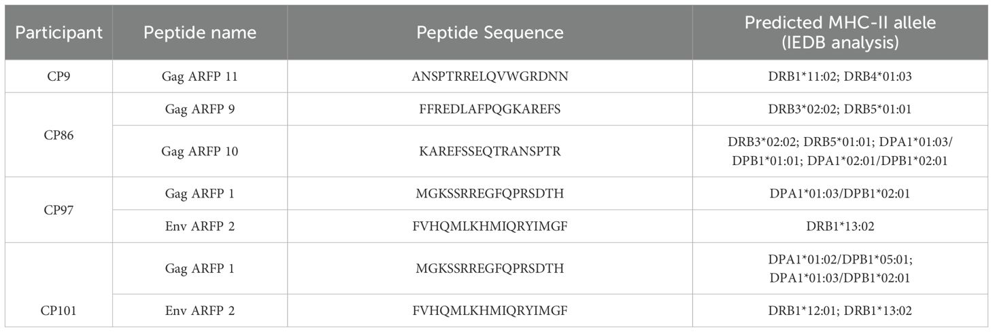Click Env ARFP 2 in CP97 rows
The height and width of the screenshot is (332, 993).
point(199,226)
